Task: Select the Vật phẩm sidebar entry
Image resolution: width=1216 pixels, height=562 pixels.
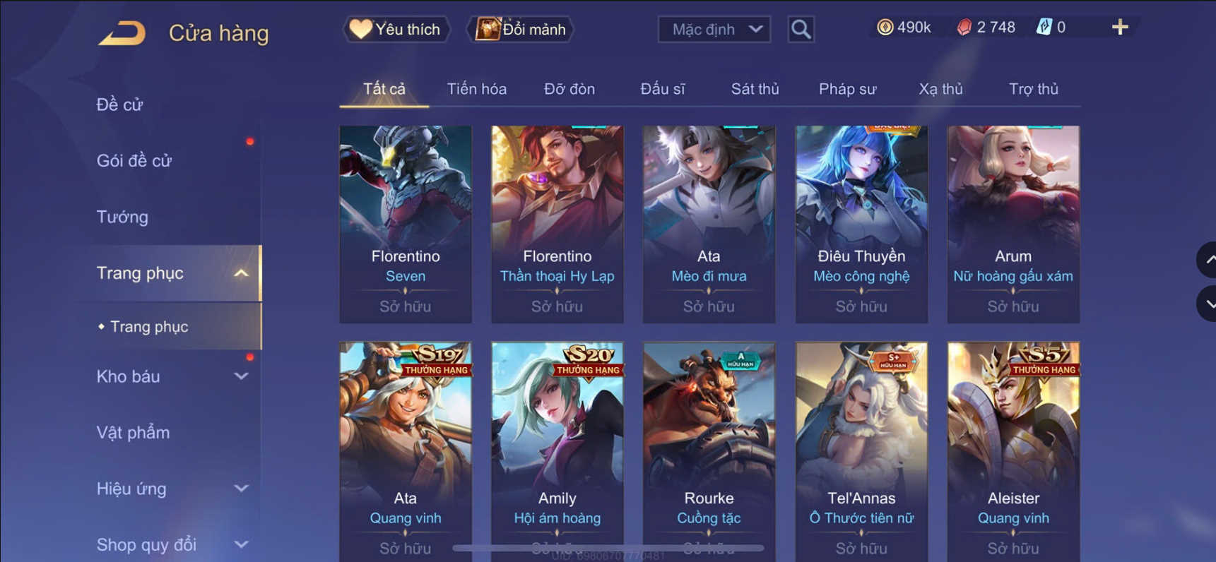Action: [x=133, y=432]
